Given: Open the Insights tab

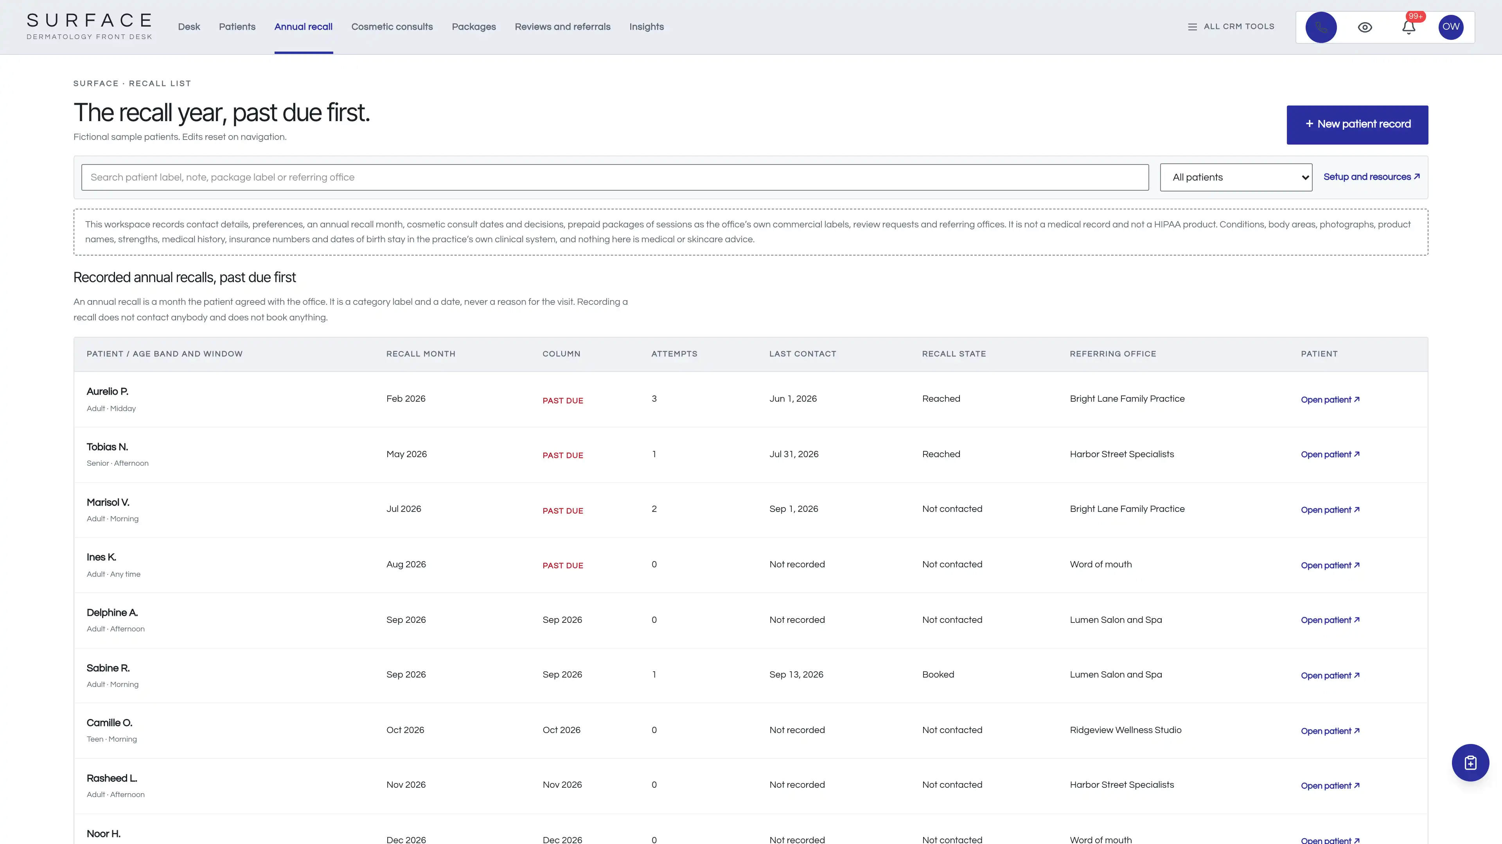Looking at the screenshot, I should point(646,27).
